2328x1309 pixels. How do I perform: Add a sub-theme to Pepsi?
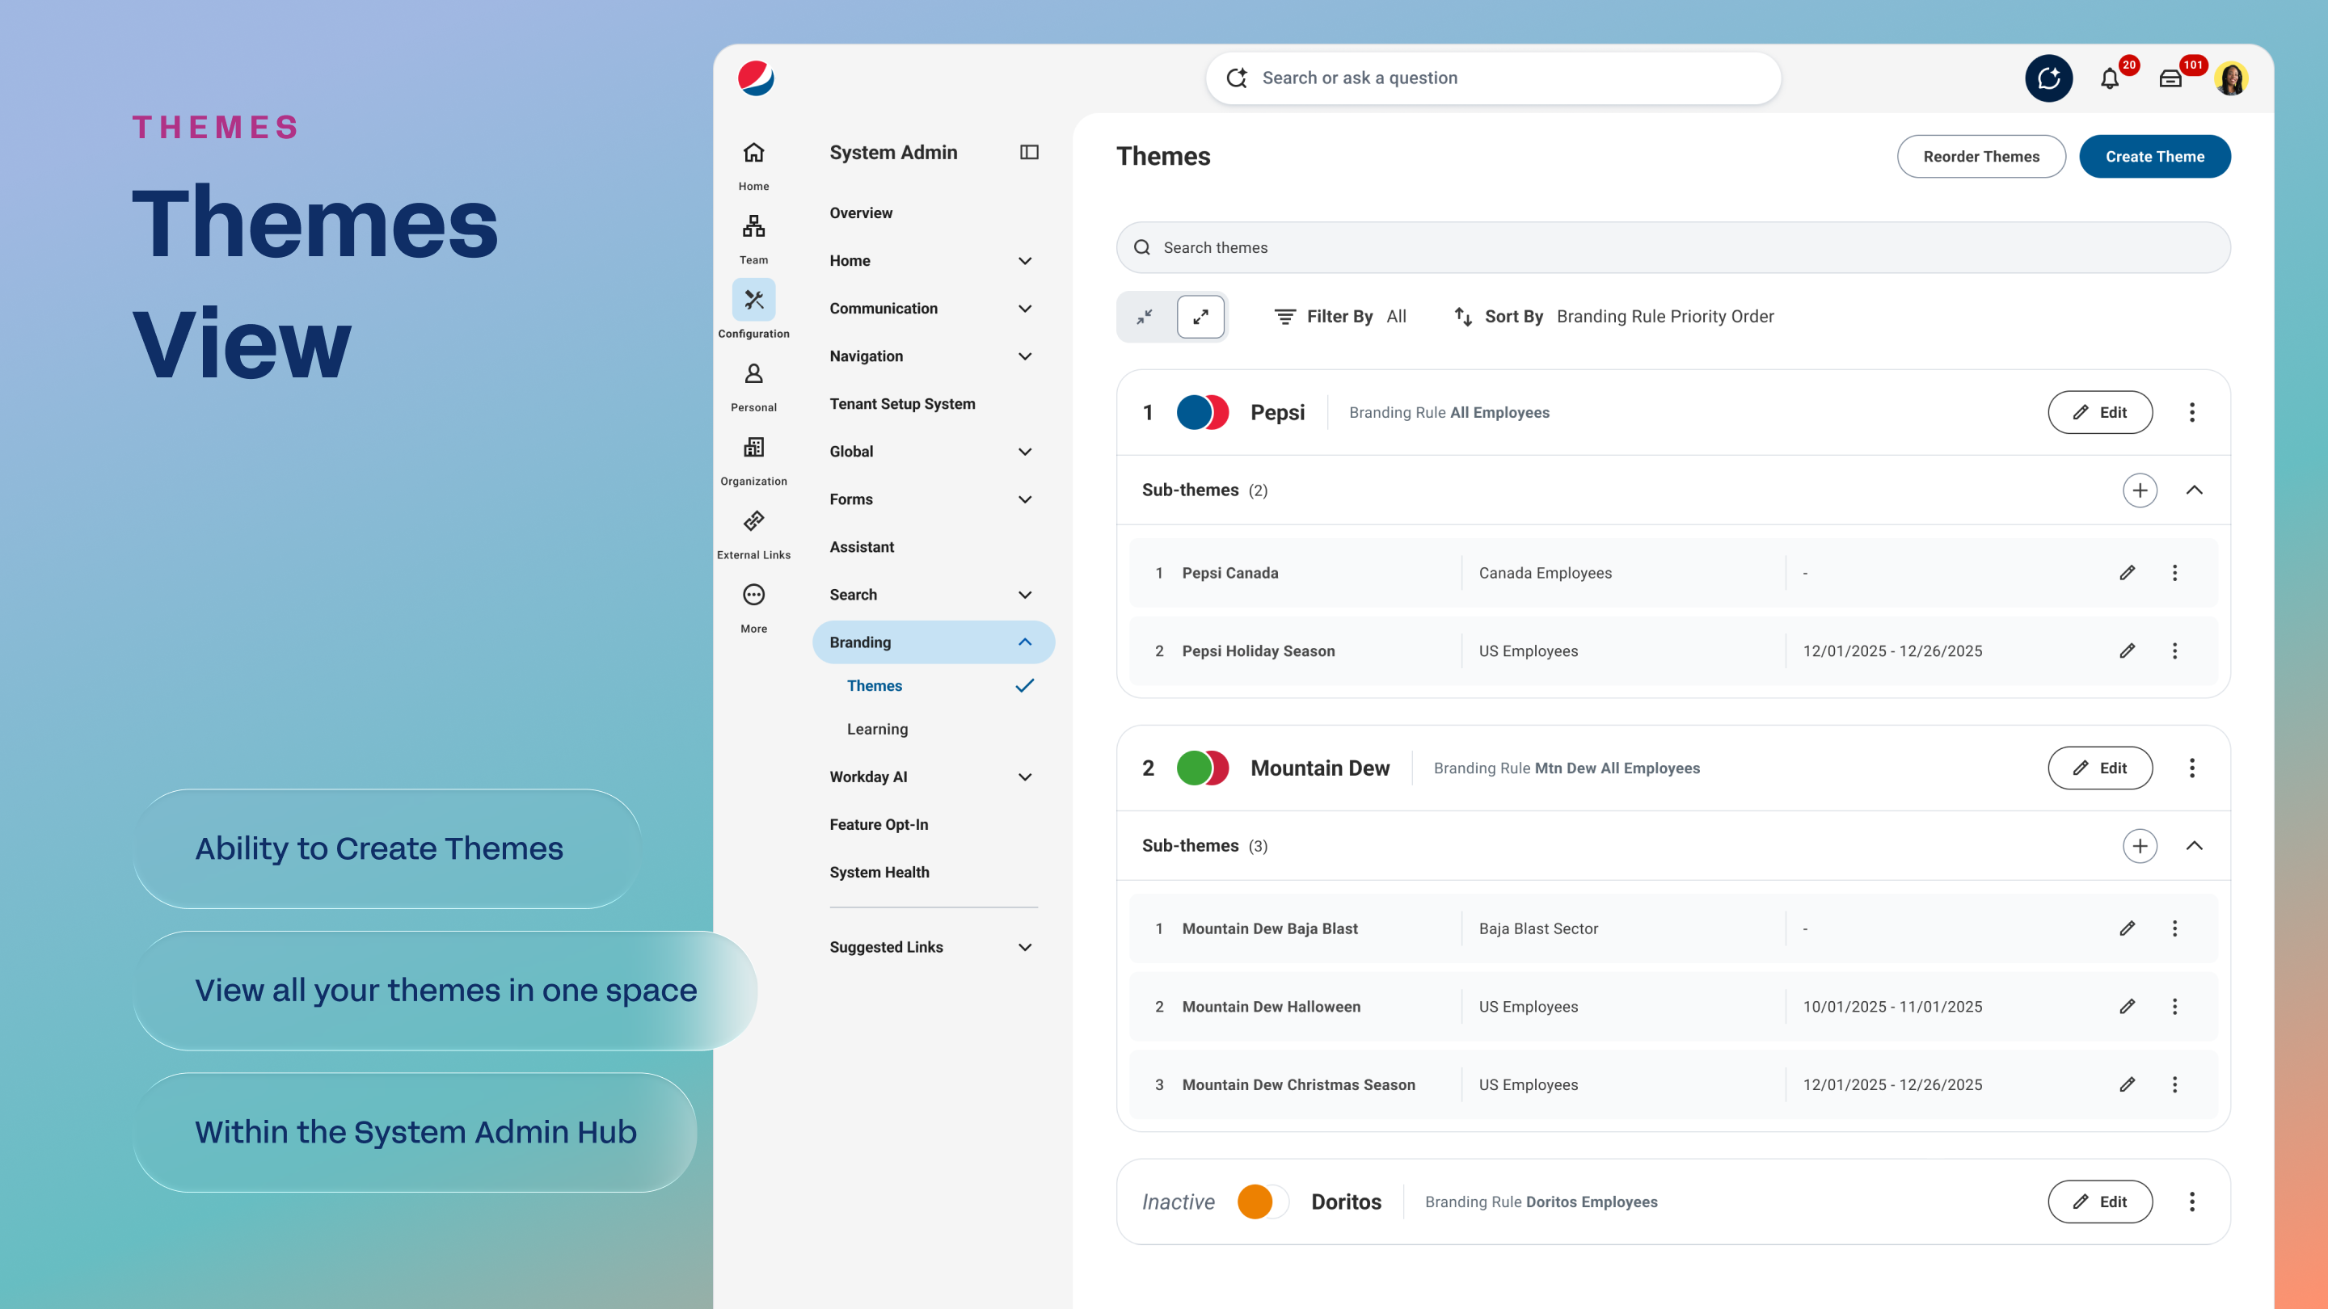pos(2139,490)
